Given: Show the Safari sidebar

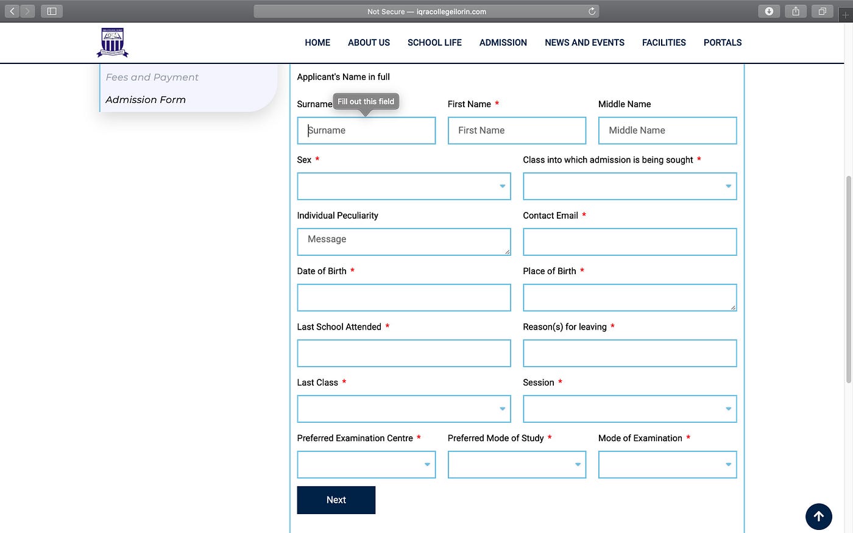Looking at the screenshot, I should [52, 11].
